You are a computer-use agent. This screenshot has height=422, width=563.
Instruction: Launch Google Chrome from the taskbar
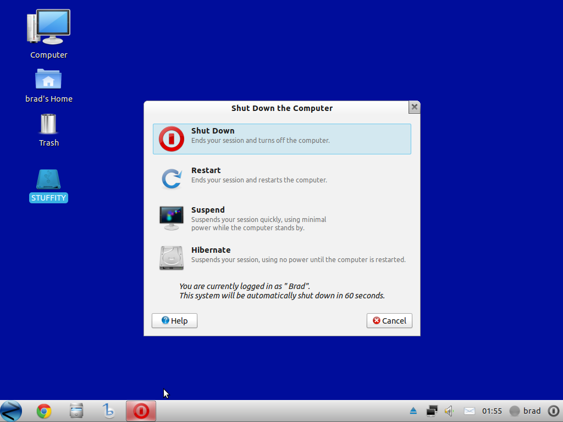[x=44, y=411]
